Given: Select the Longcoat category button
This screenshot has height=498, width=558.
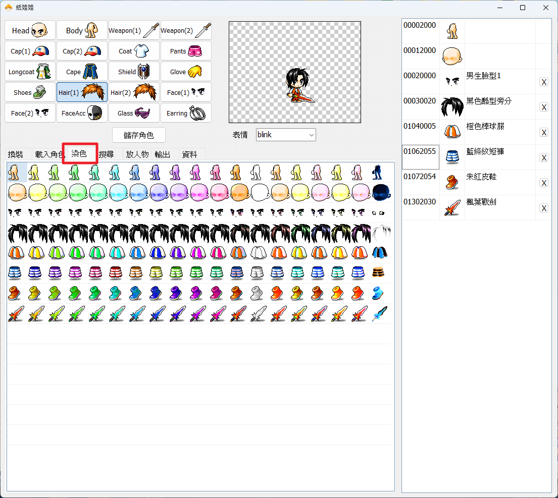Looking at the screenshot, I should [30, 72].
